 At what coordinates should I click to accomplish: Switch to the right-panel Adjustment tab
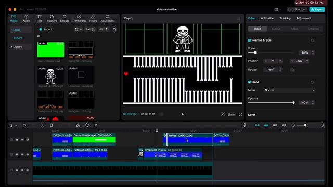click(304, 18)
